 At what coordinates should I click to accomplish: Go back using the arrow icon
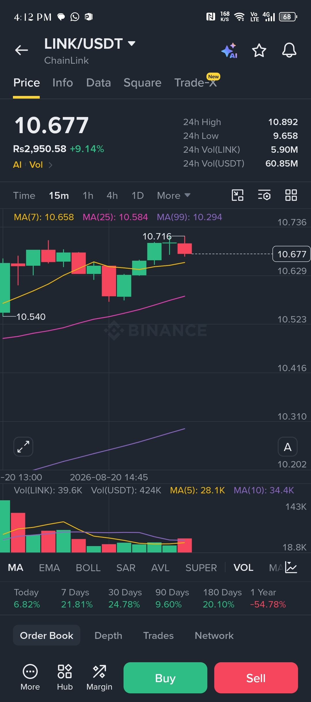coord(22,50)
